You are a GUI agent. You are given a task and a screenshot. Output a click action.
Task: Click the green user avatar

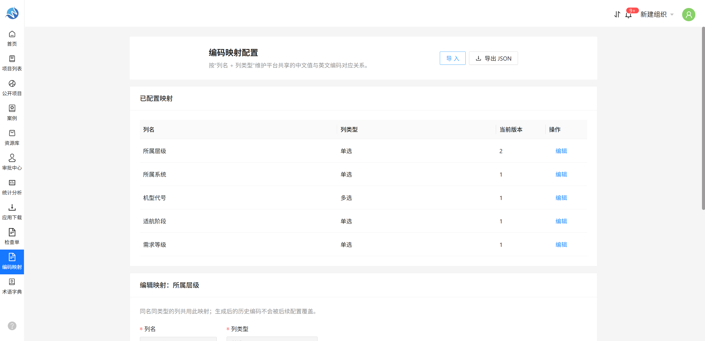pos(688,14)
